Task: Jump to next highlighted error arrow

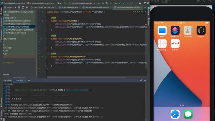Action: click(145, 12)
